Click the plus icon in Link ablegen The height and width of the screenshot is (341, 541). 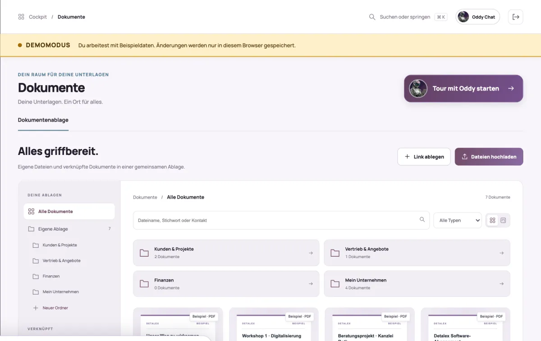(x=407, y=157)
